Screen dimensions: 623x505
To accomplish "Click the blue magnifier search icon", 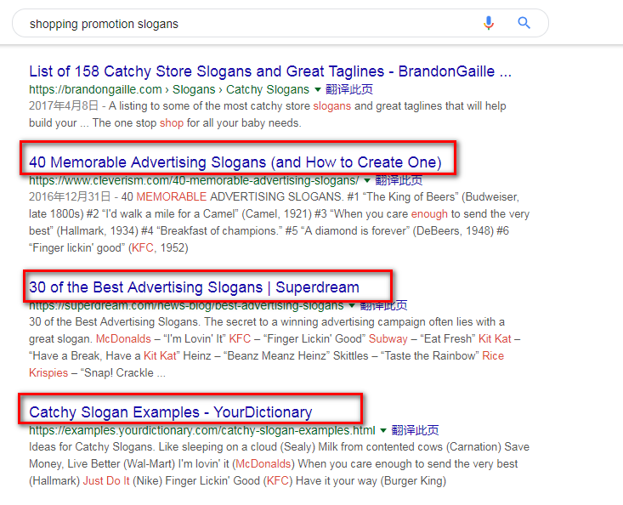I will click(524, 23).
